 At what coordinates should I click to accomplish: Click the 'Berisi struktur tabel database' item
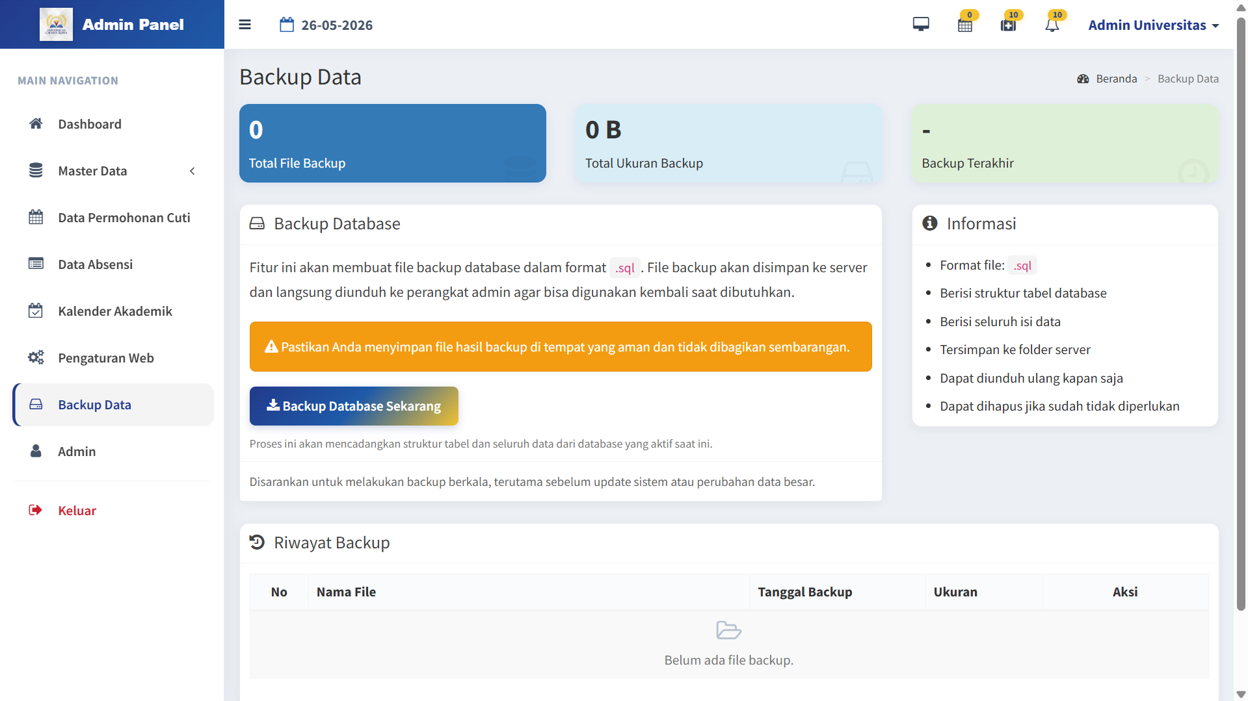coord(1023,293)
